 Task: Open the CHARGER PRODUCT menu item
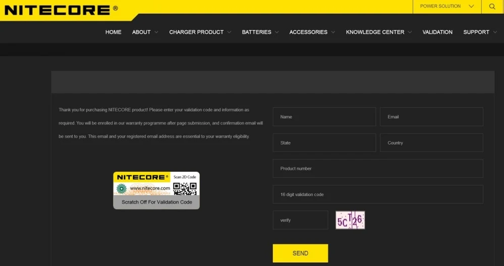pyautogui.click(x=196, y=32)
